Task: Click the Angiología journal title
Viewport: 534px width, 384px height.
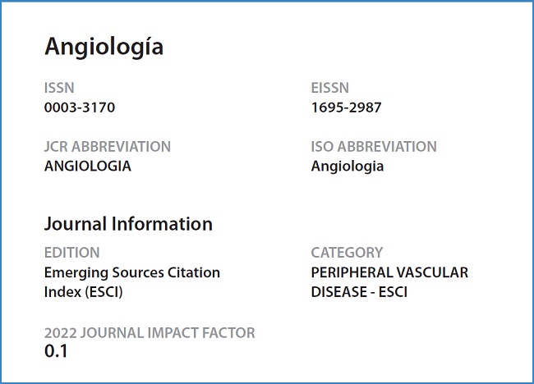Action: click(x=104, y=48)
